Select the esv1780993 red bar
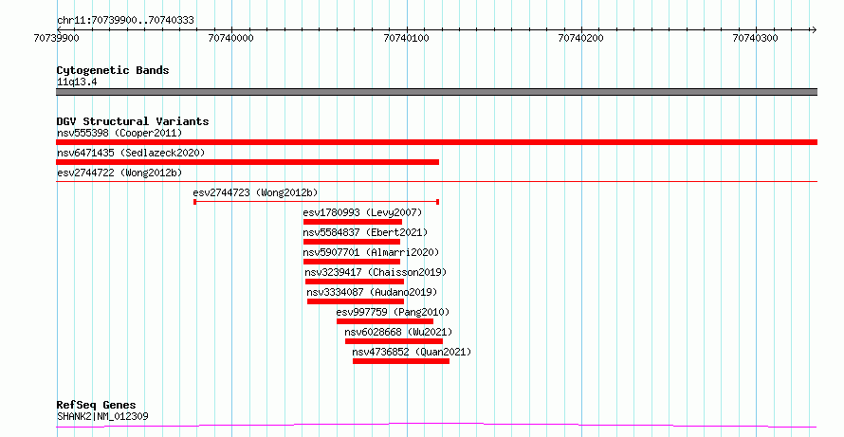 click(353, 222)
